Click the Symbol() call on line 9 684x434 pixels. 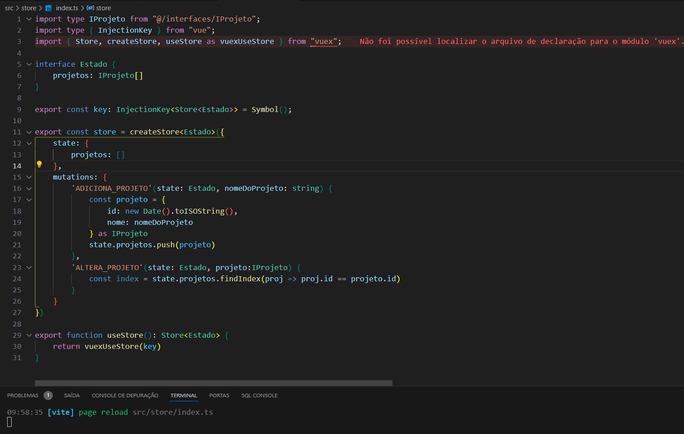click(x=270, y=110)
